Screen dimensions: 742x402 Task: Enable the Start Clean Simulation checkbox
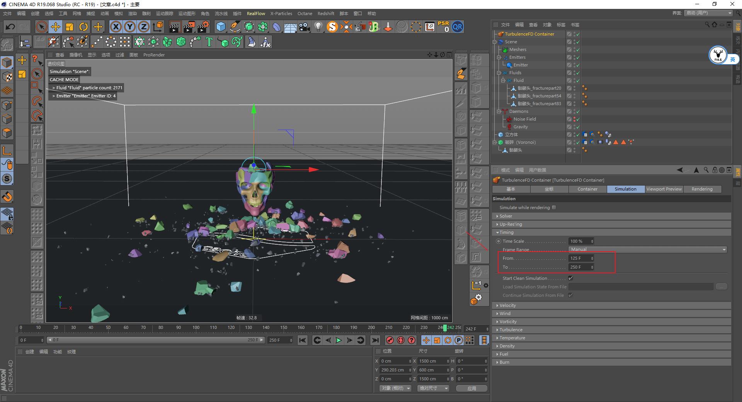tap(570, 278)
